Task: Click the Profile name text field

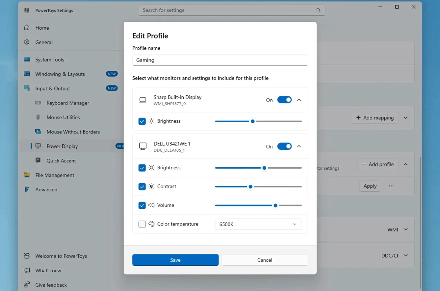Action: click(220, 60)
